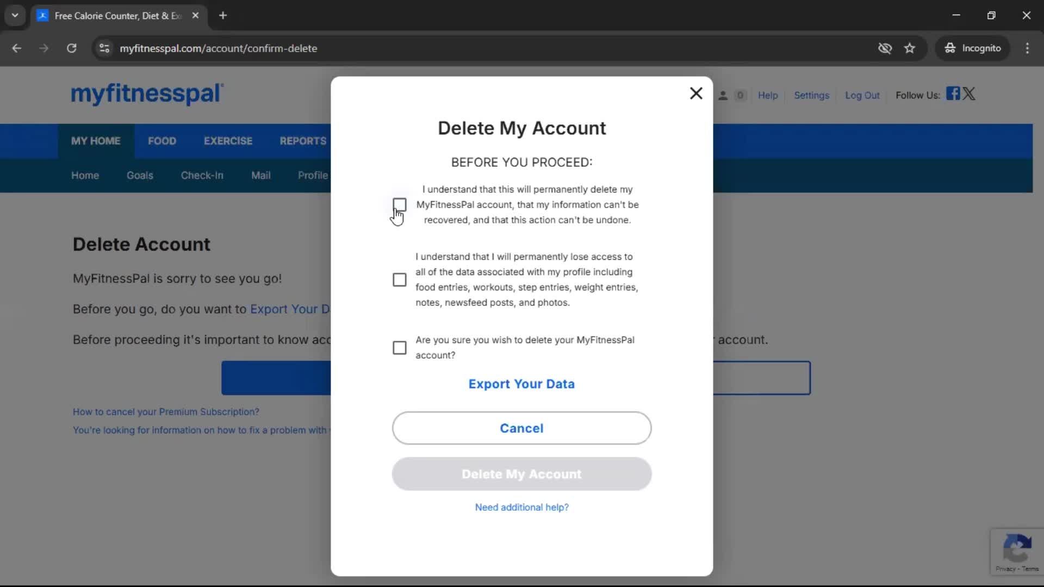Viewport: 1044px width, 587px height.
Task: Click the reCAPTCHA badge
Action: [1017, 551]
